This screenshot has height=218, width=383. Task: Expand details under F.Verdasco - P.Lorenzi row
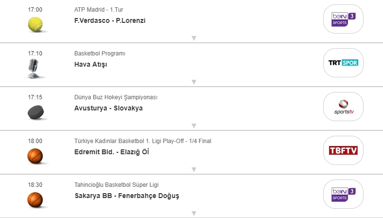click(193, 38)
